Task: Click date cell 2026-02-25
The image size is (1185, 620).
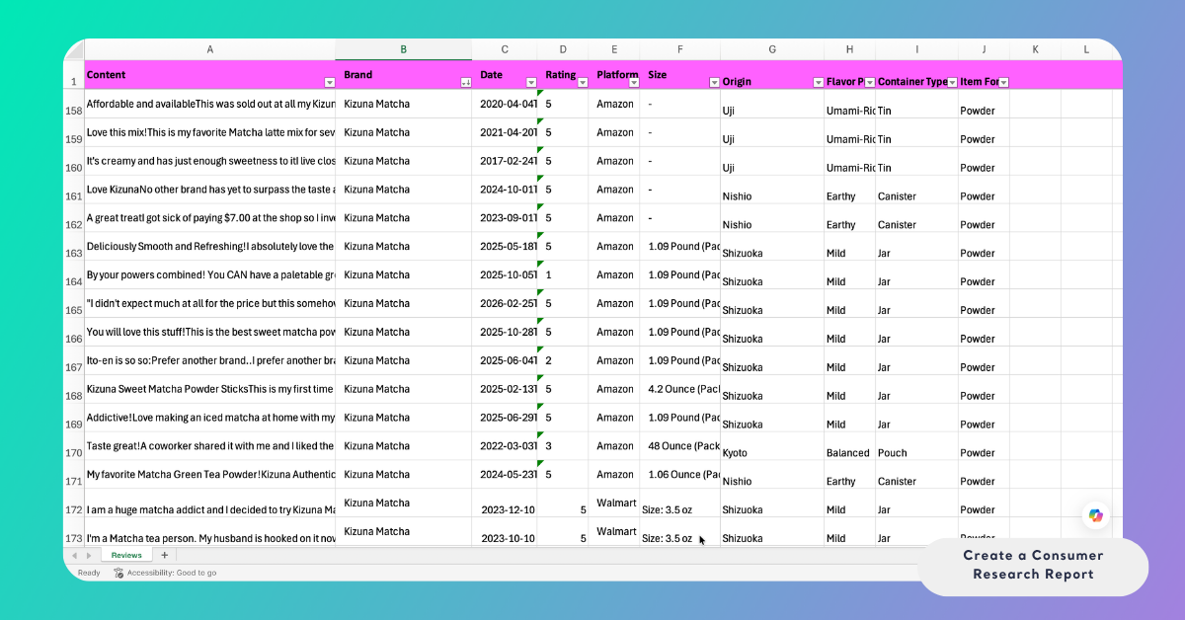Action: pyautogui.click(x=505, y=303)
